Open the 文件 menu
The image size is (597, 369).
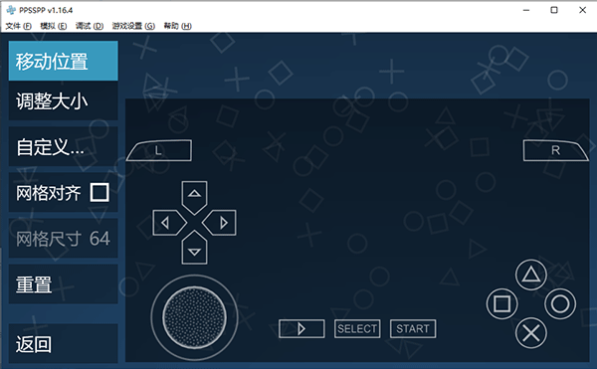tap(18, 26)
